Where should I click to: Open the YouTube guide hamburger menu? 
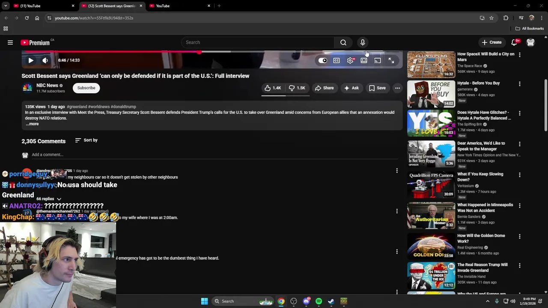click(10, 42)
